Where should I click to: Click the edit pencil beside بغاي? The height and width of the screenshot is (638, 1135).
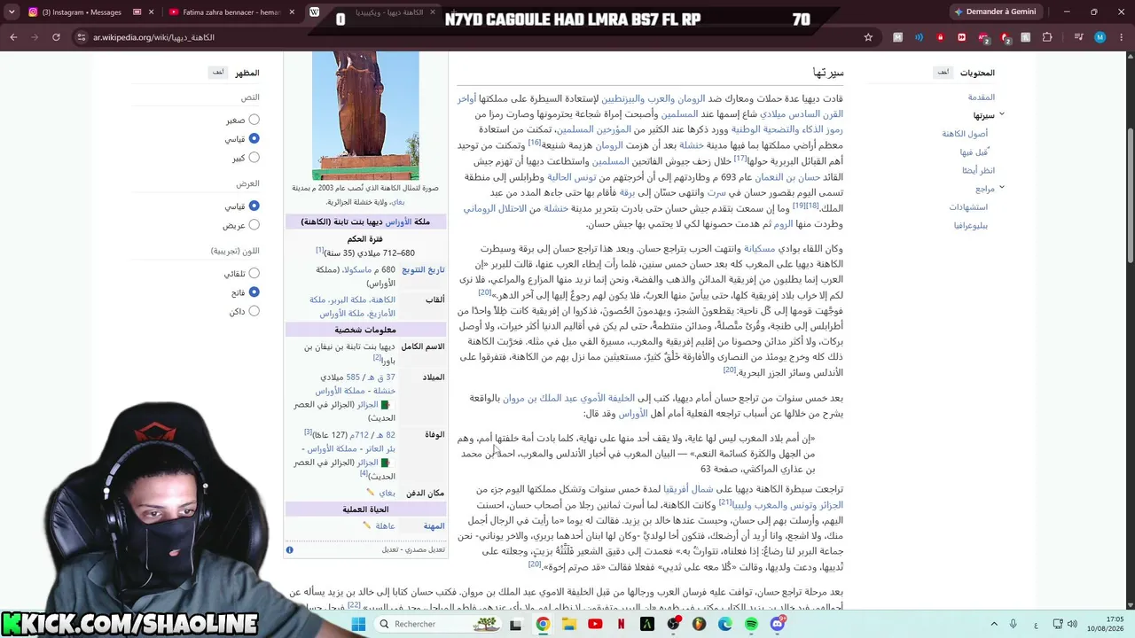click(x=371, y=493)
